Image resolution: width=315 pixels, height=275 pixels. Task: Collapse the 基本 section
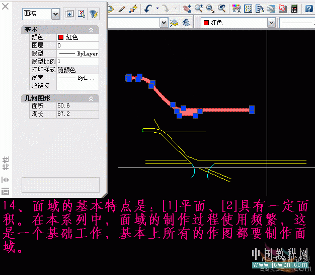91,30
